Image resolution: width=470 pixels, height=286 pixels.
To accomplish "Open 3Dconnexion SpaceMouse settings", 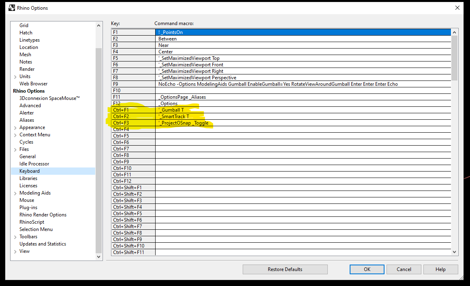I will point(49,98).
